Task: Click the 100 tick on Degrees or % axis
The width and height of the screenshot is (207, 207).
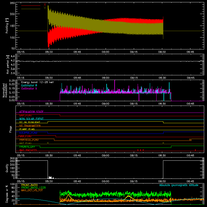Action: [12, 184]
